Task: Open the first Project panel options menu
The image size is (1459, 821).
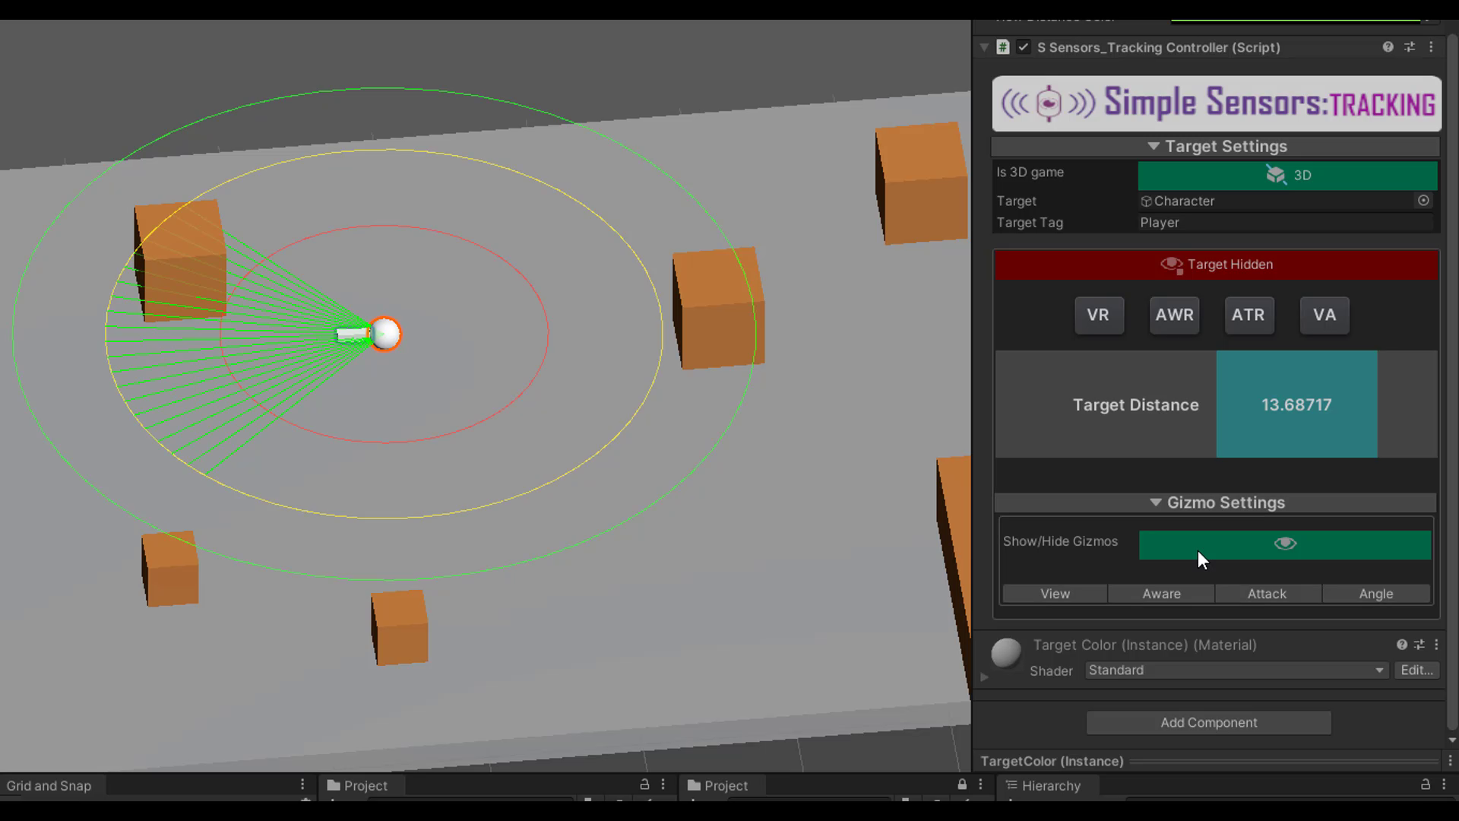Action: tap(663, 785)
